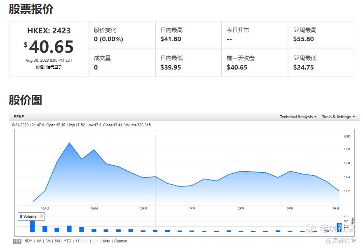Click the price peak on the chart
This screenshot has width=363, height=249.
[70, 143]
